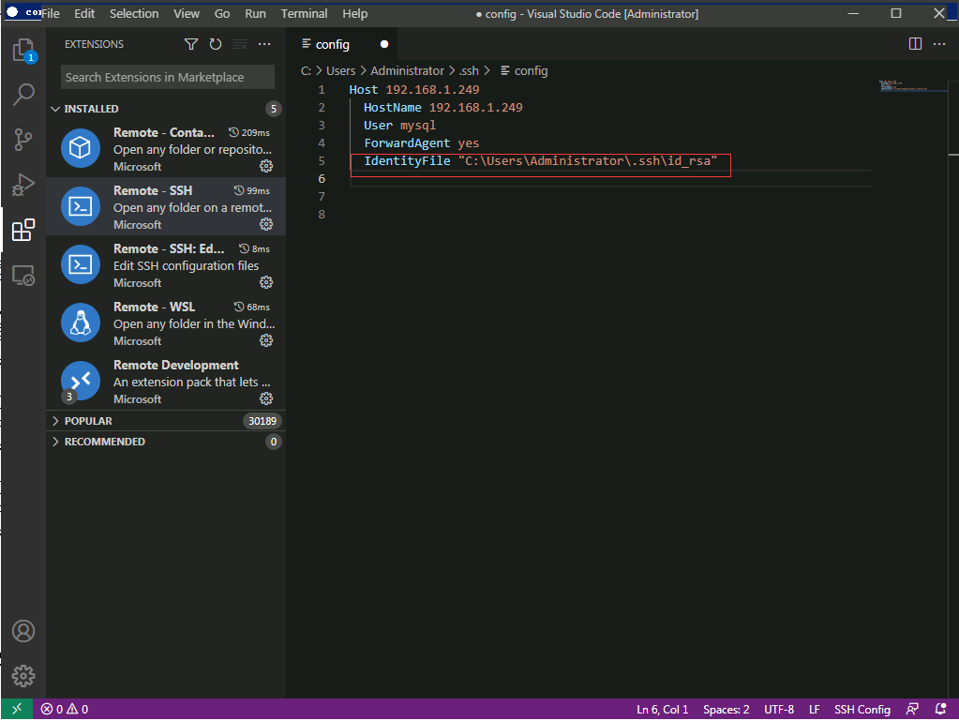Viewport: 959px width, 721px height.
Task: Open the Terminal menu
Action: coord(304,14)
